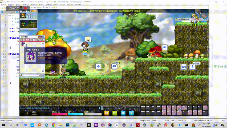Click the gold world map button on minimap
The height and width of the screenshot is (128, 227).
pyautogui.click(x=34, y=11)
